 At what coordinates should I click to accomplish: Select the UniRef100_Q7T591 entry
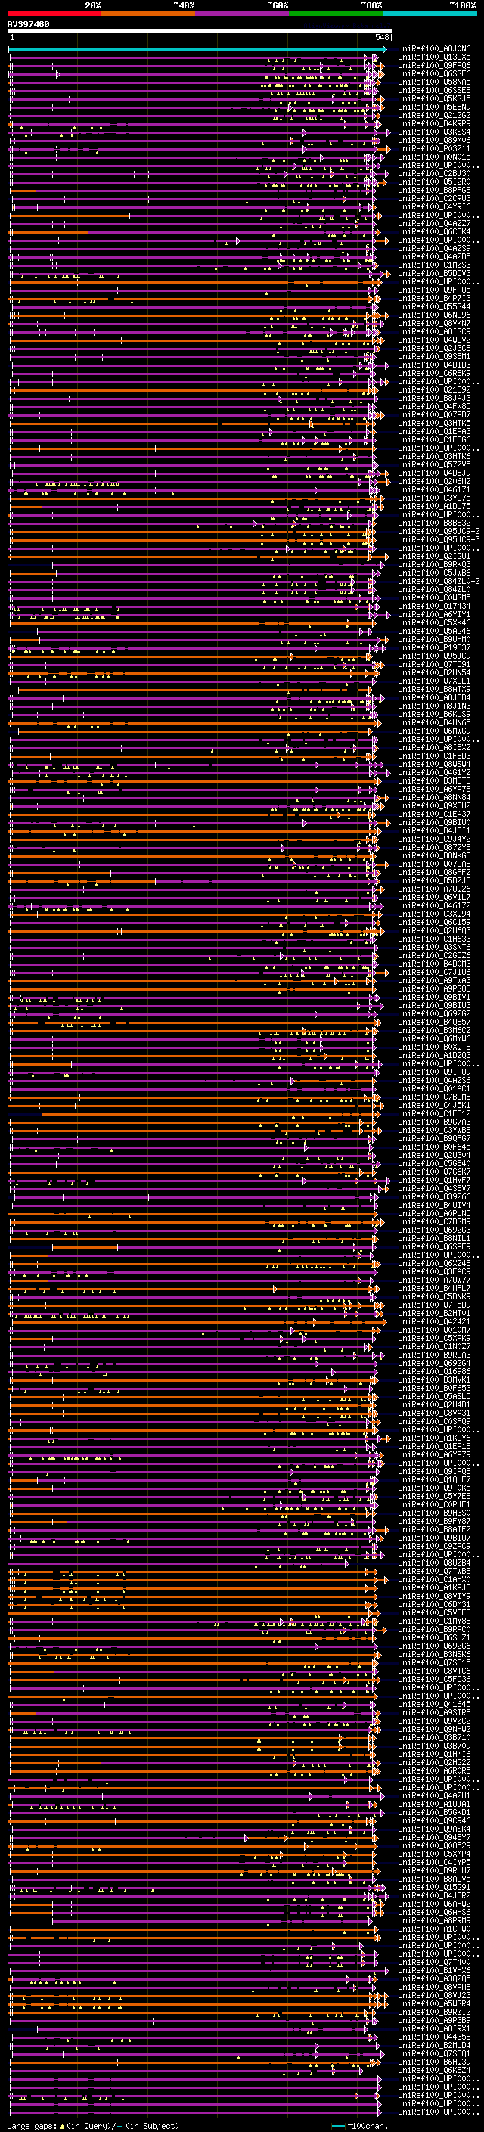click(434, 664)
